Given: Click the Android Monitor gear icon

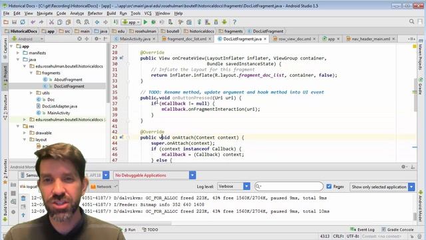Looking at the screenshot, I should [403, 167].
